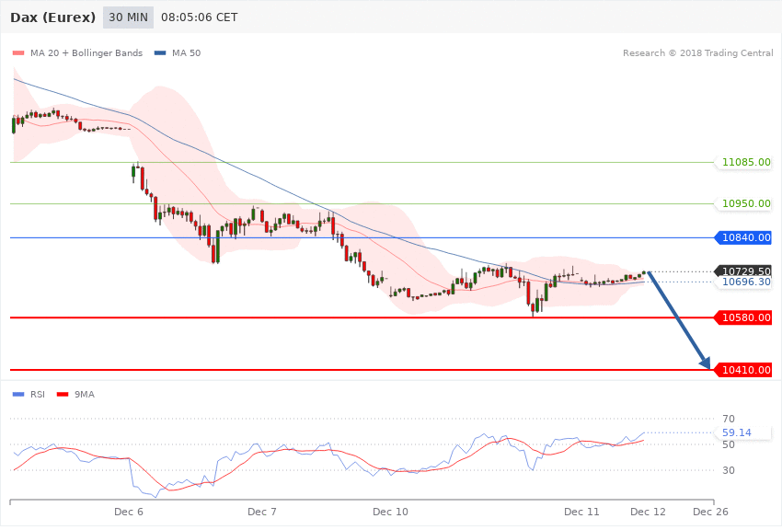Click the Dec 26 date axis label
The height and width of the screenshot is (530, 782).
pyautogui.click(x=710, y=512)
